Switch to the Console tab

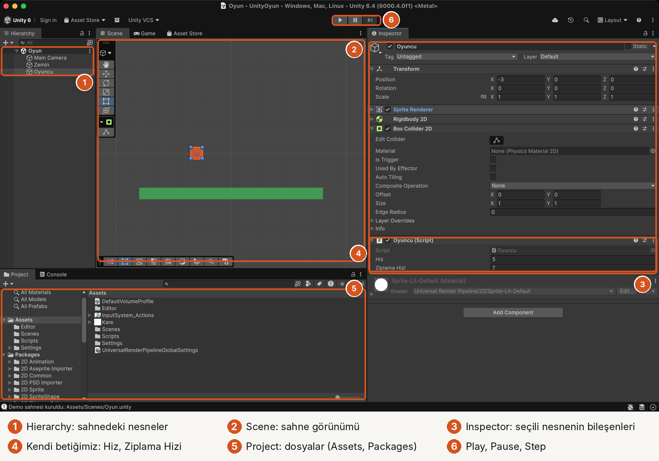point(53,275)
